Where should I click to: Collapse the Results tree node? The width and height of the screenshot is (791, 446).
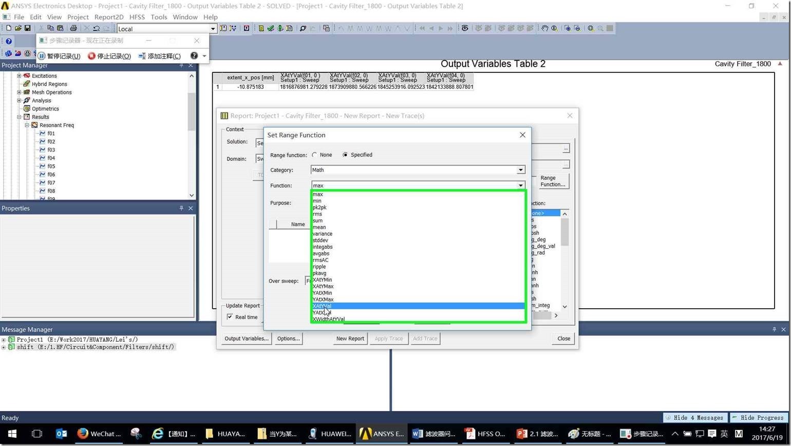pyautogui.click(x=19, y=117)
